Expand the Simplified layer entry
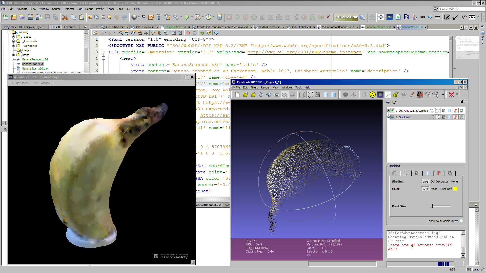Screen dimensions: 486x273 [388, 117]
